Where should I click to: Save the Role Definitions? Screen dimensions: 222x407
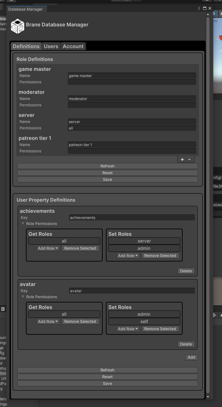coord(107,180)
